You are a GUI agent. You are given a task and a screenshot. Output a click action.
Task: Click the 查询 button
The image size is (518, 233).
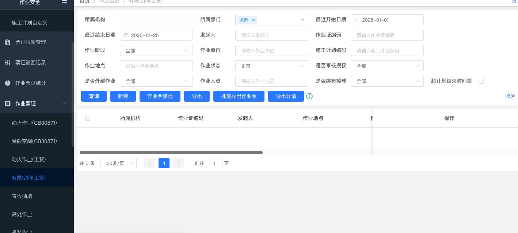[x=94, y=96]
